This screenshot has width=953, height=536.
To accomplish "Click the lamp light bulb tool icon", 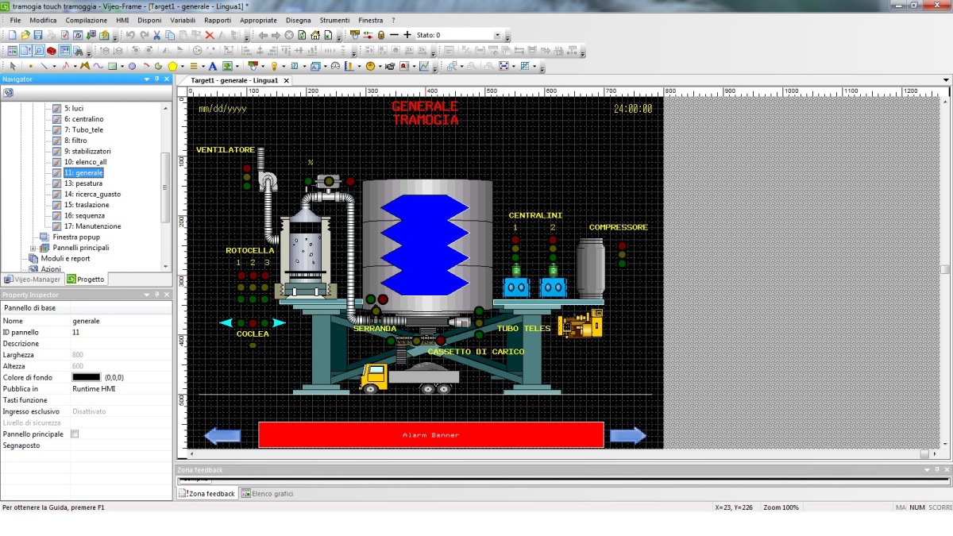I will (274, 66).
